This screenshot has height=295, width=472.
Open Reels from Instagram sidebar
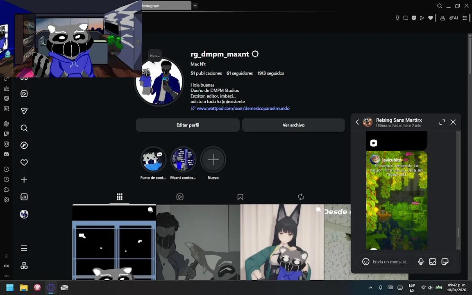click(x=24, y=93)
